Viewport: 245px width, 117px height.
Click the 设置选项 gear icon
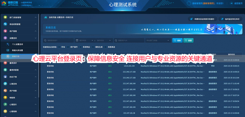click(5, 38)
